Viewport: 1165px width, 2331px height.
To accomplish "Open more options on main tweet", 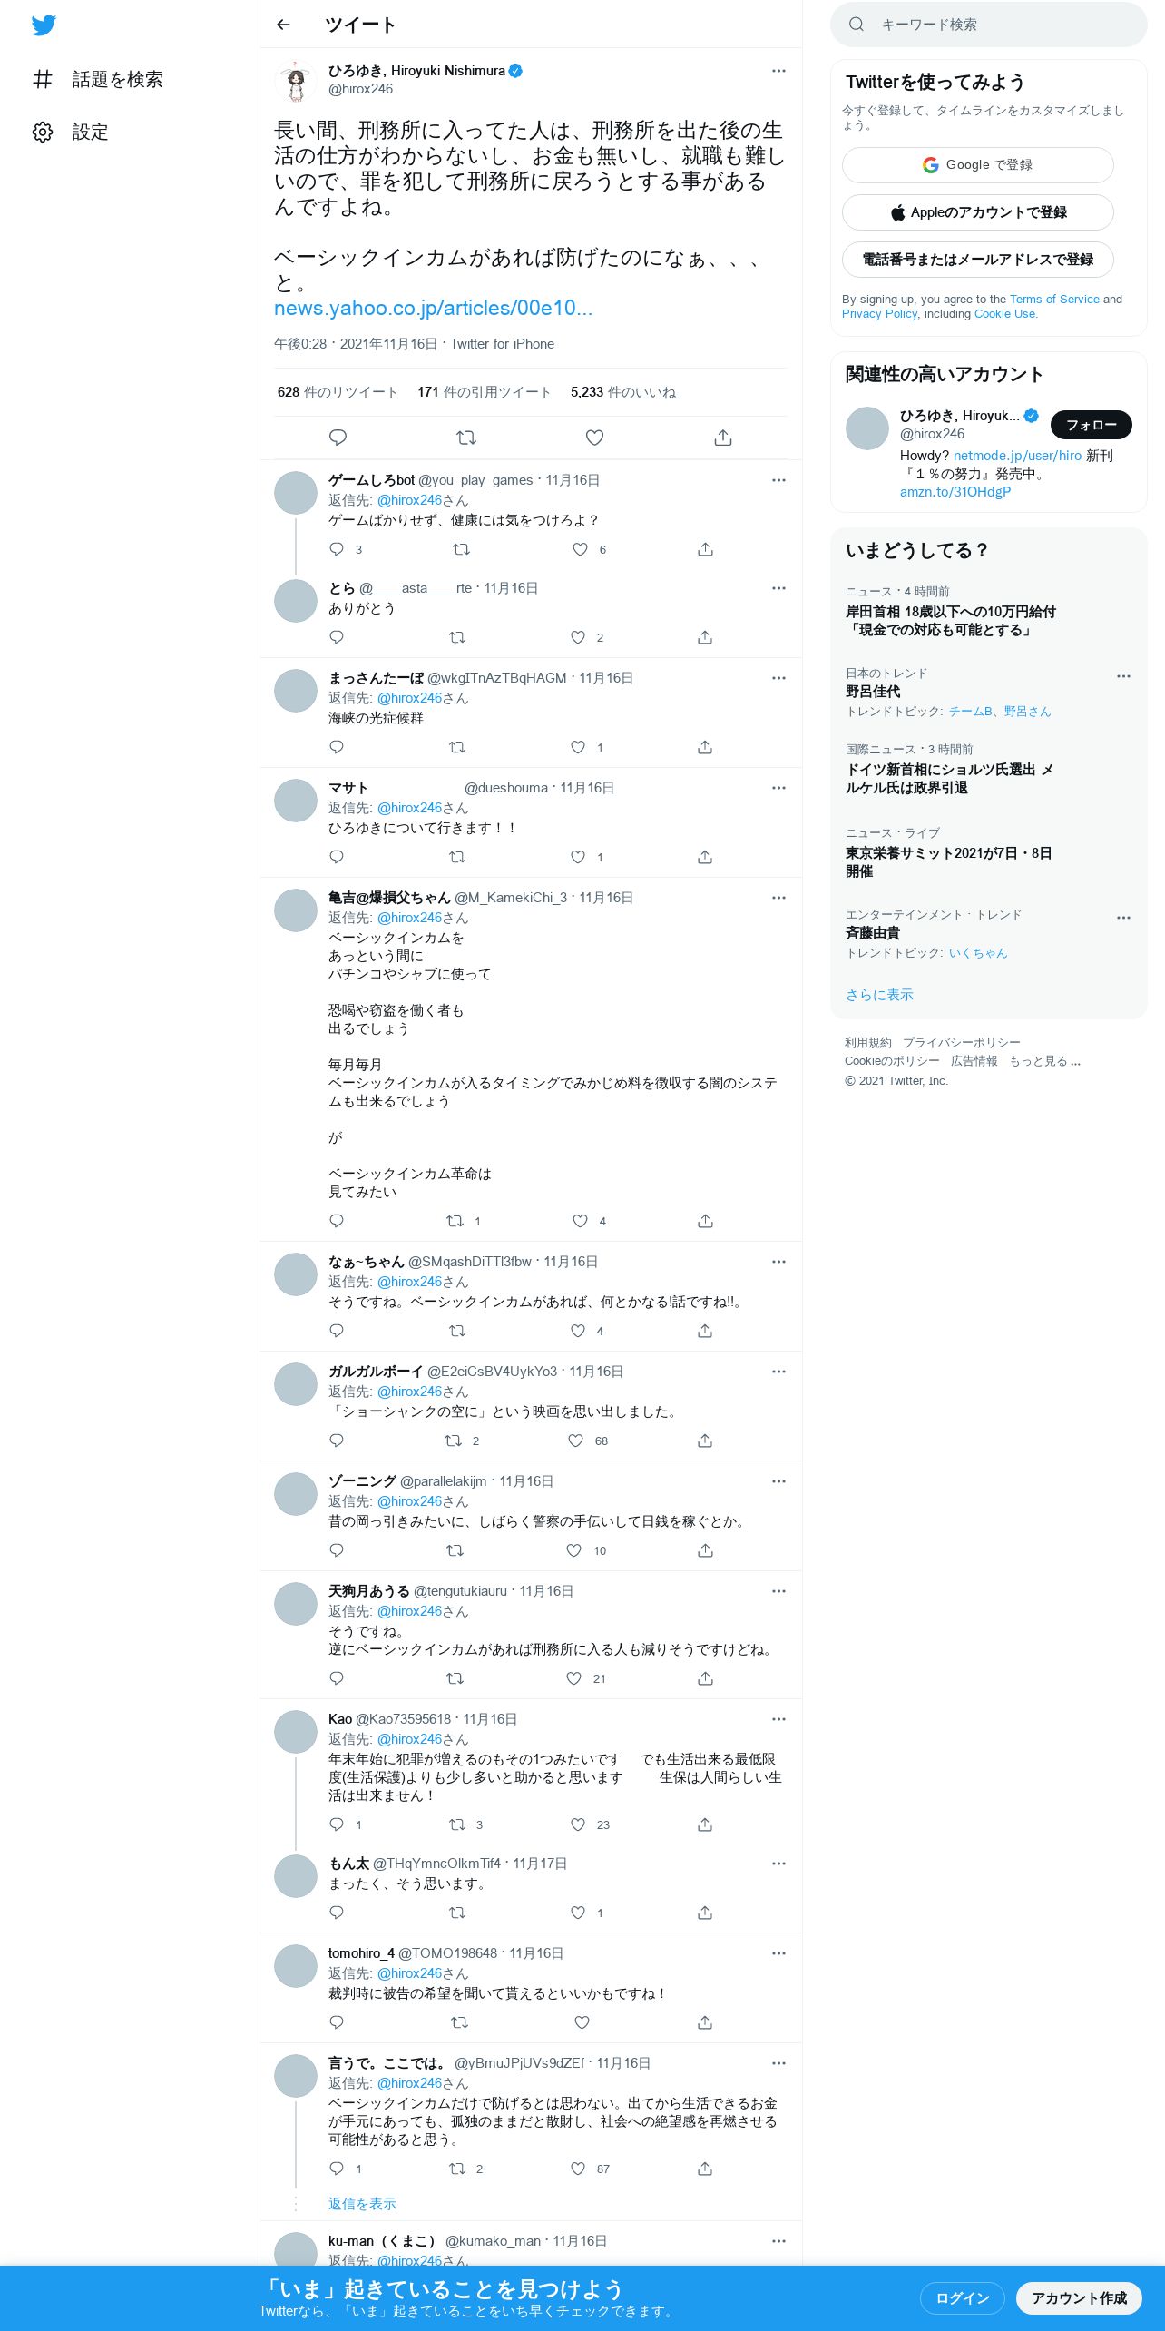I will 778,71.
